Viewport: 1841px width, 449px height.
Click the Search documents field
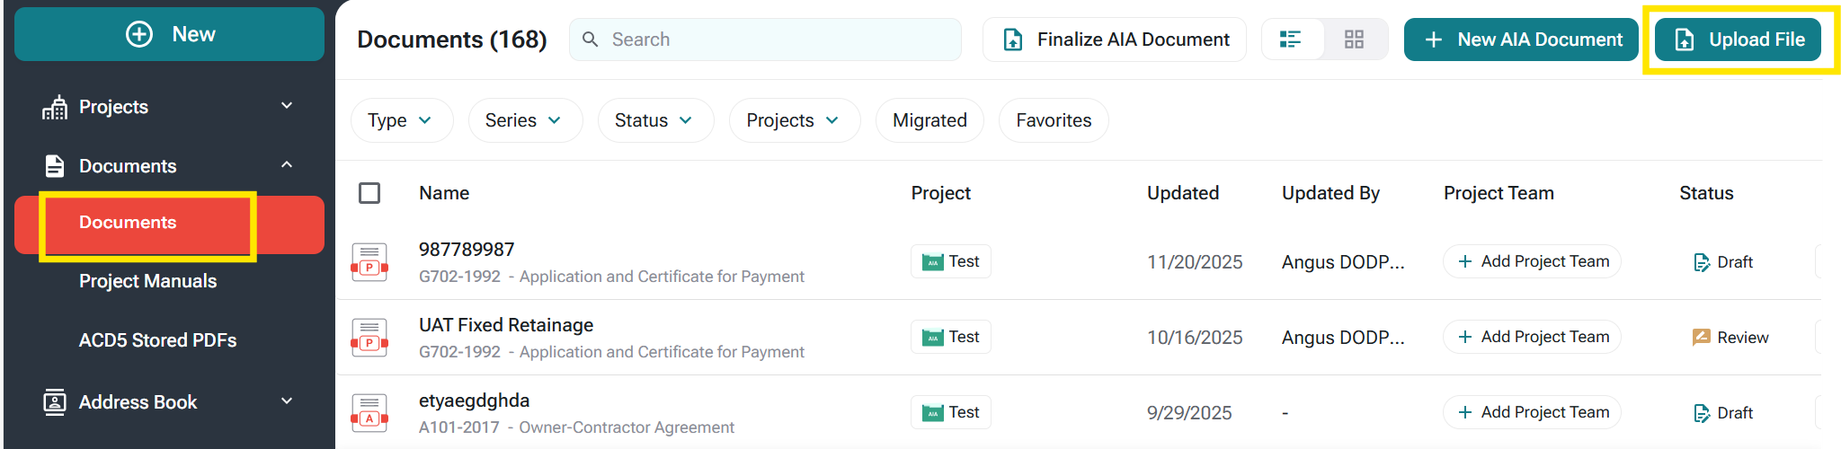pos(773,40)
